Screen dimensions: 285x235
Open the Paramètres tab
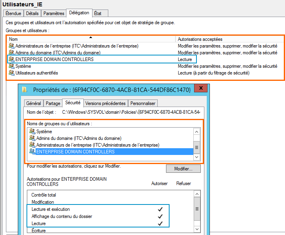click(x=54, y=13)
